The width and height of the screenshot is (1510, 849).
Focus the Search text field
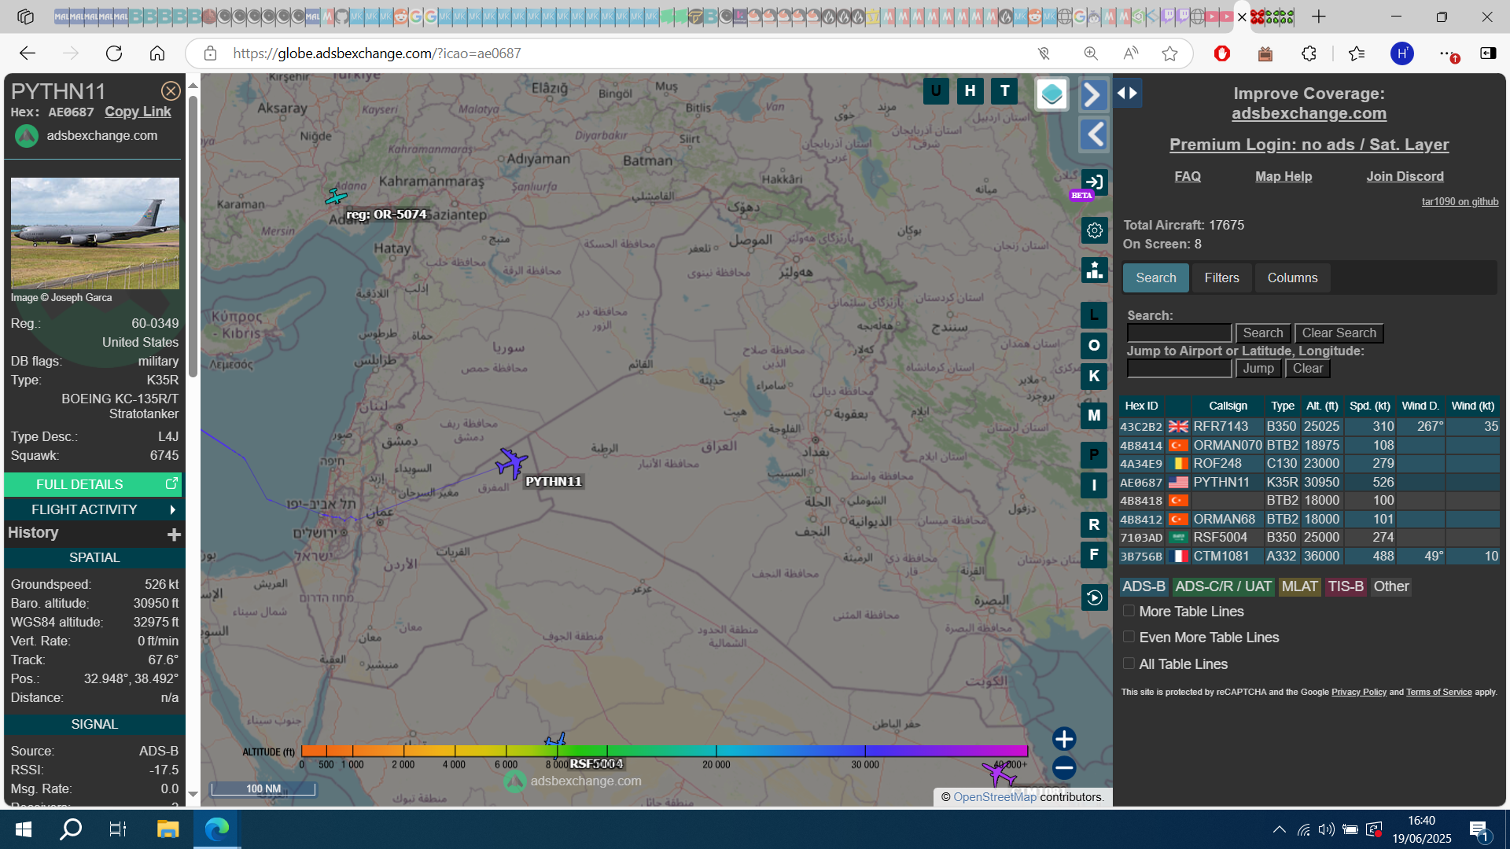click(x=1179, y=333)
